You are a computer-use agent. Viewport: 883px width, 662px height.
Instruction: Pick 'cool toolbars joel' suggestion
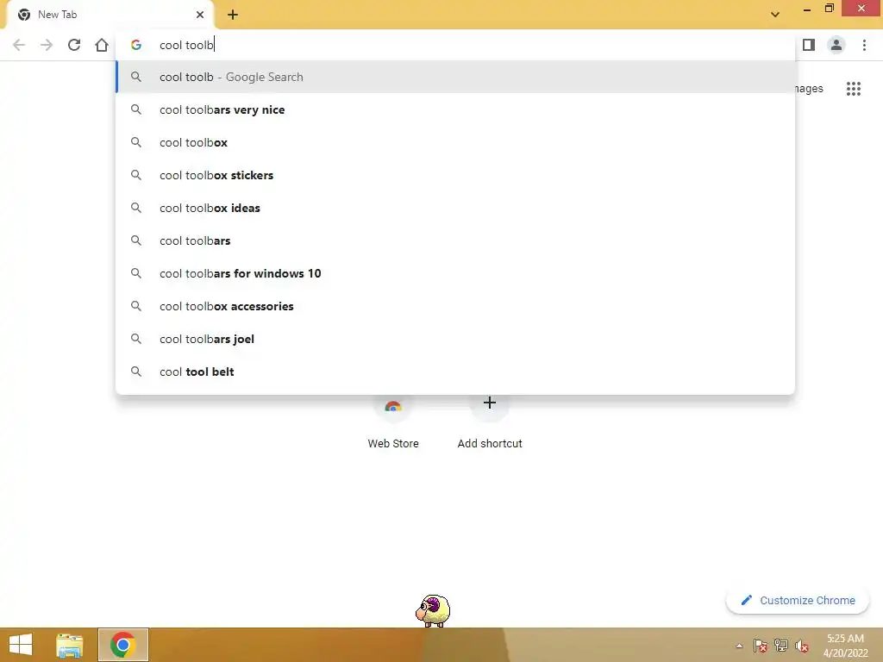click(x=455, y=339)
